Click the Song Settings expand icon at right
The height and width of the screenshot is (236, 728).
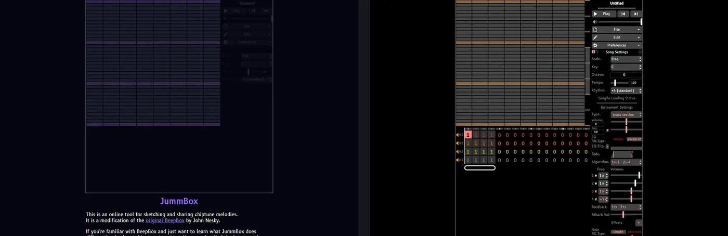click(640, 52)
